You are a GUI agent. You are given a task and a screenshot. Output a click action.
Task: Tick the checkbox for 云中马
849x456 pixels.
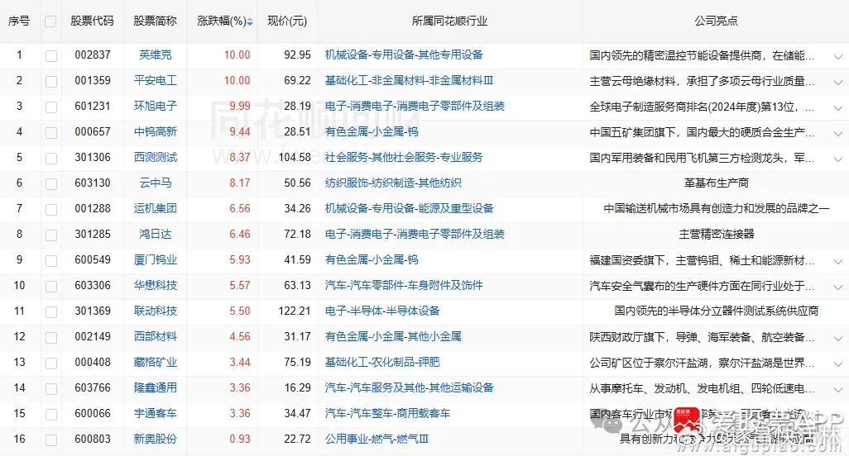[x=51, y=183]
